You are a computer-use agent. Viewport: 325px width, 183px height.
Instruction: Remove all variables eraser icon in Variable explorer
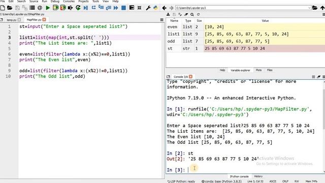186,14
